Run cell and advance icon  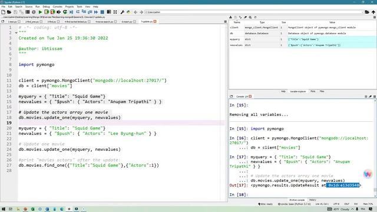tap(52, 12)
